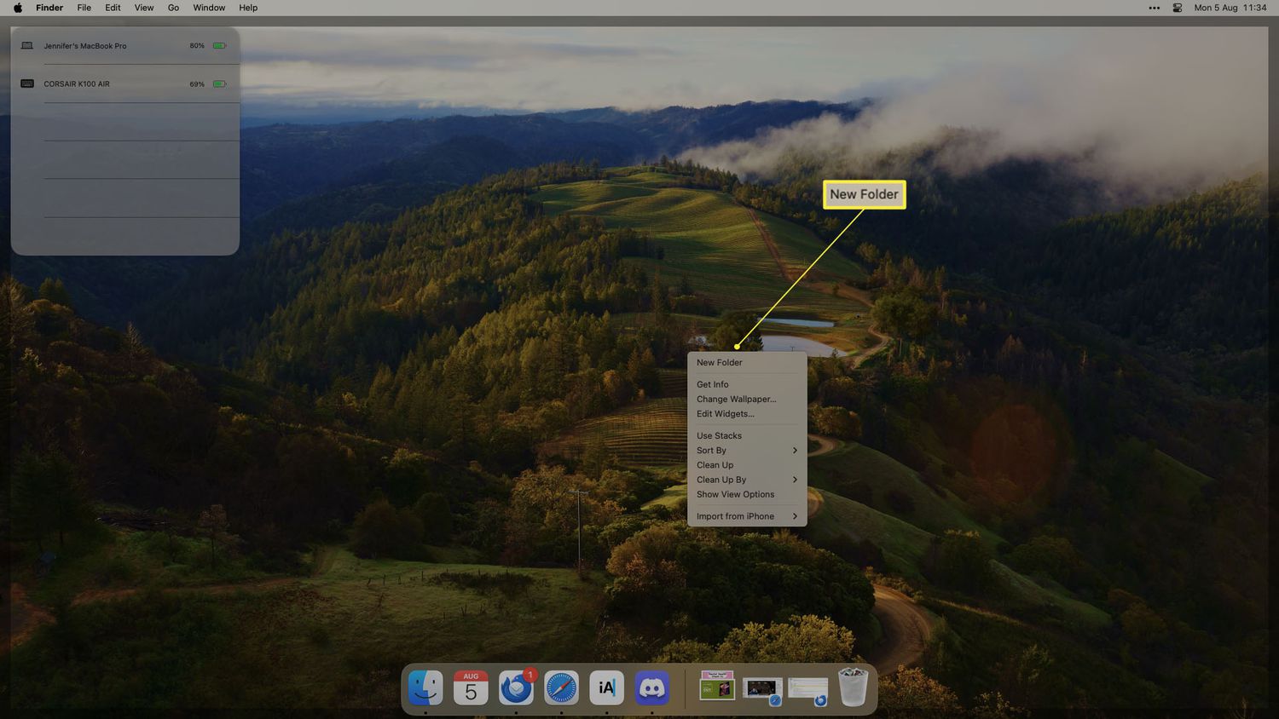The height and width of the screenshot is (719, 1279).
Task: Launch Thunderbird mail from the Dock
Action: point(516,687)
